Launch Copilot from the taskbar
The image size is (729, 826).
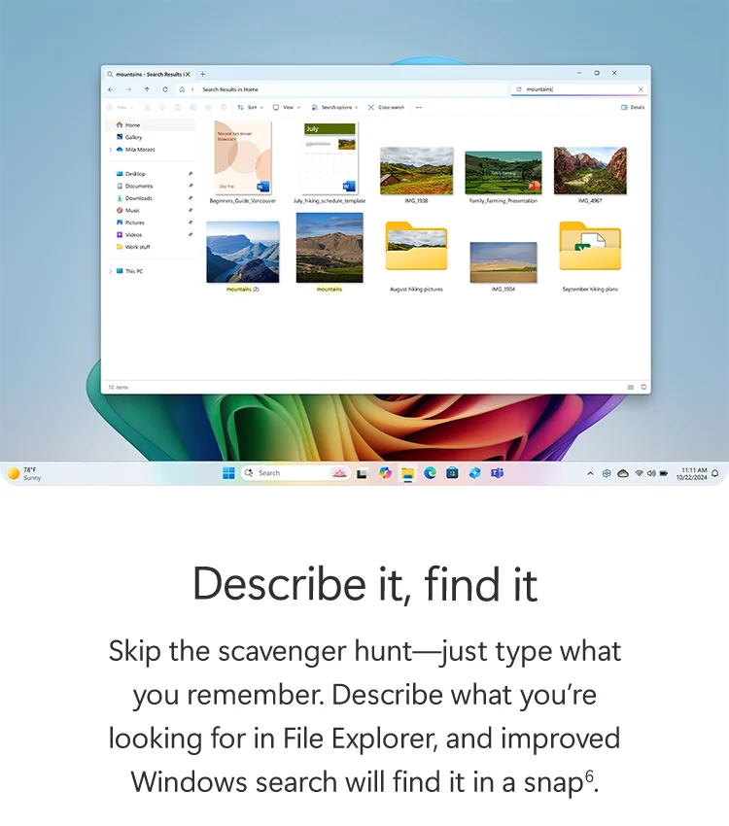click(x=385, y=473)
